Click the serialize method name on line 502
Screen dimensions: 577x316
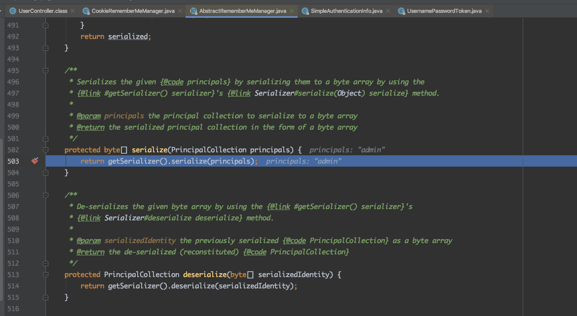coord(150,150)
